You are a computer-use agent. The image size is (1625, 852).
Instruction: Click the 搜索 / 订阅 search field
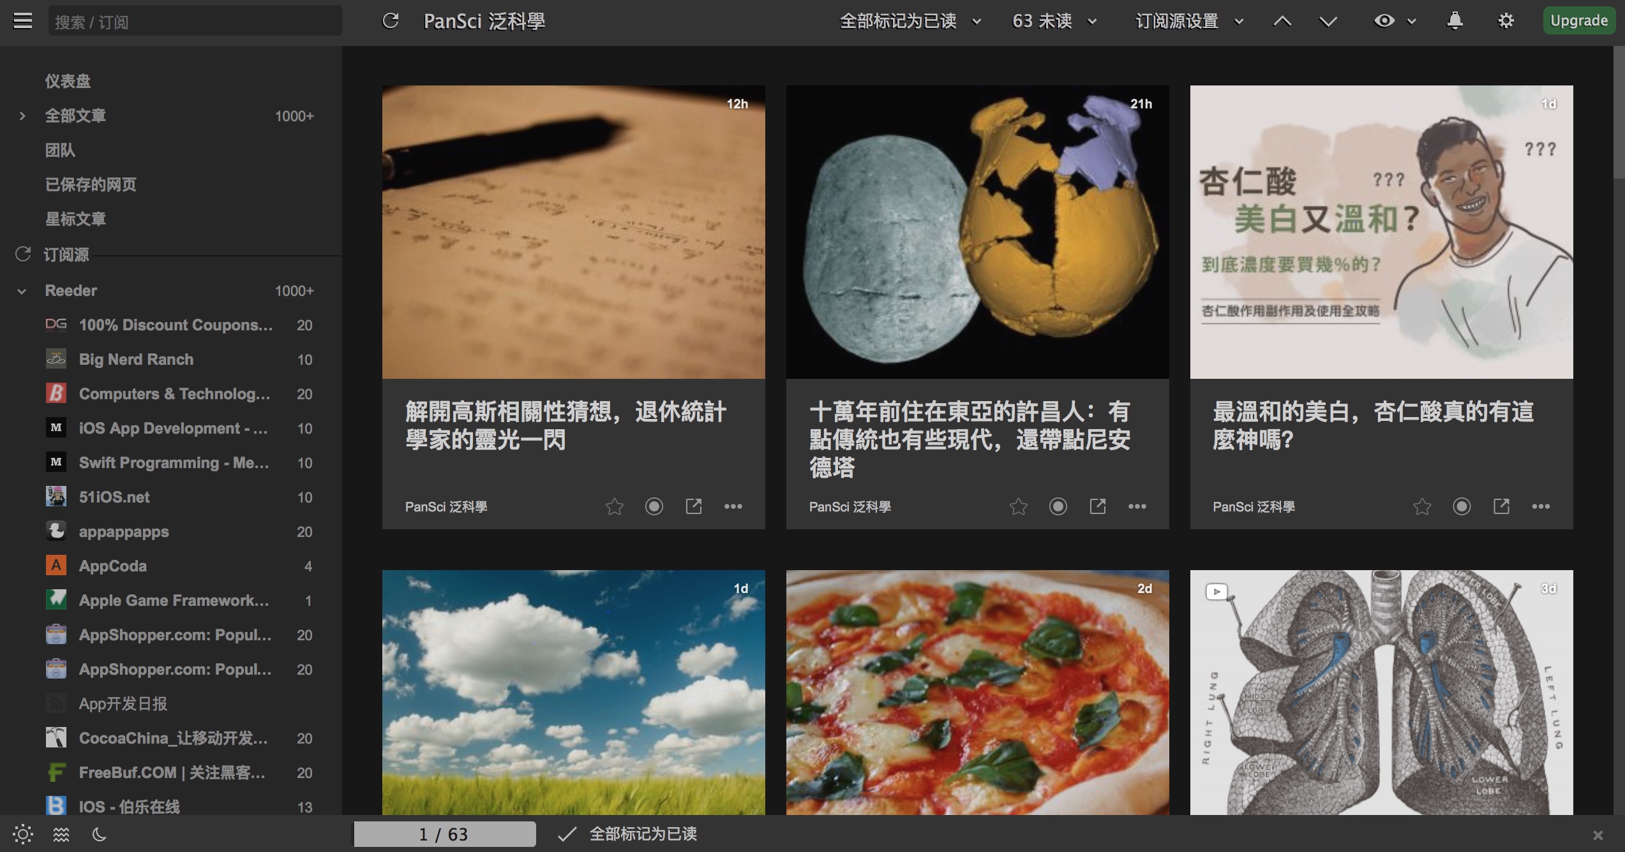[195, 22]
